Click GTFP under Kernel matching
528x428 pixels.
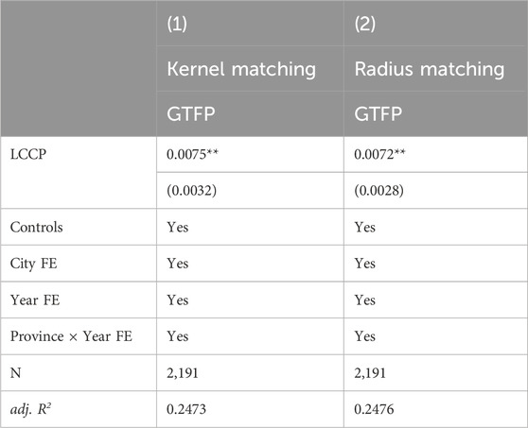191,114
